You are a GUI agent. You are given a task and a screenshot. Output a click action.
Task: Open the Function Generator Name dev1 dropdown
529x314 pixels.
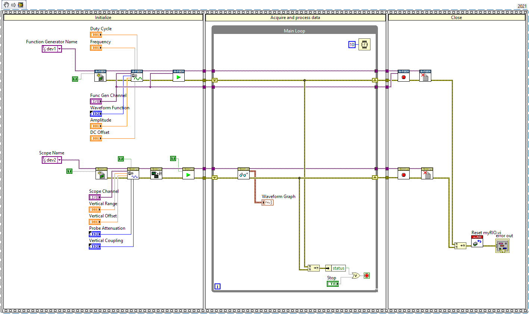click(x=59, y=49)
